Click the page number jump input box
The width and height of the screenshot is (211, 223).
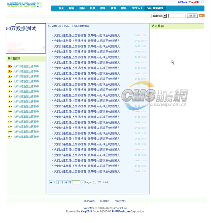pyautogui.click(x=76, y=182)
